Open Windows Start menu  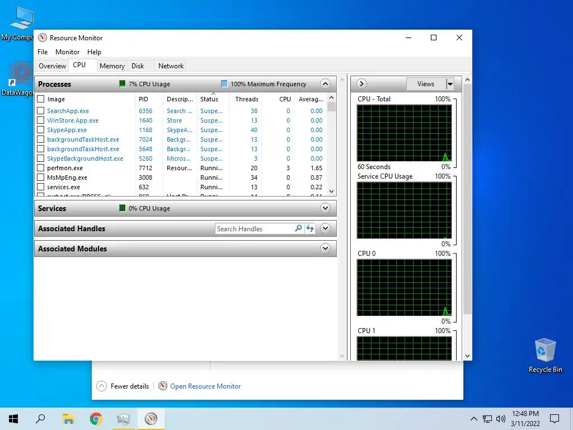tap(13, 419)
